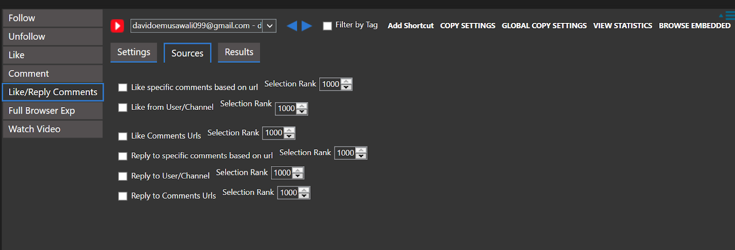Expand the account email dropdown

[x=270, y=26]
